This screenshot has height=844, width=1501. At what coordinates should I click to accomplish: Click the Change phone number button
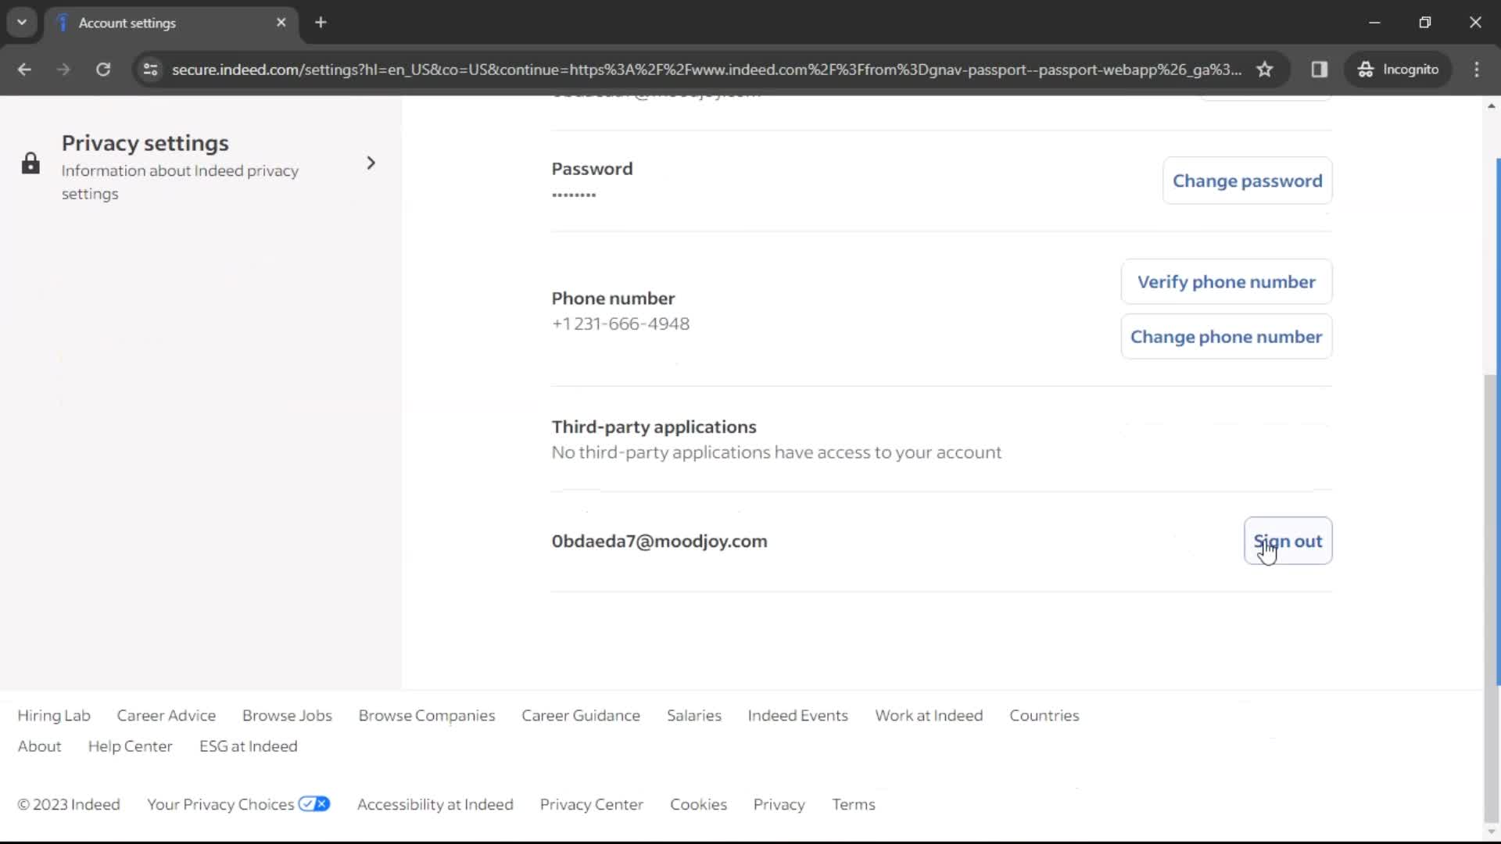pos(1226,337)
